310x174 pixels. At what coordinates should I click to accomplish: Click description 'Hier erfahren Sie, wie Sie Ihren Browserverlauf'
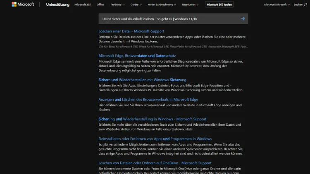(170, 107)
